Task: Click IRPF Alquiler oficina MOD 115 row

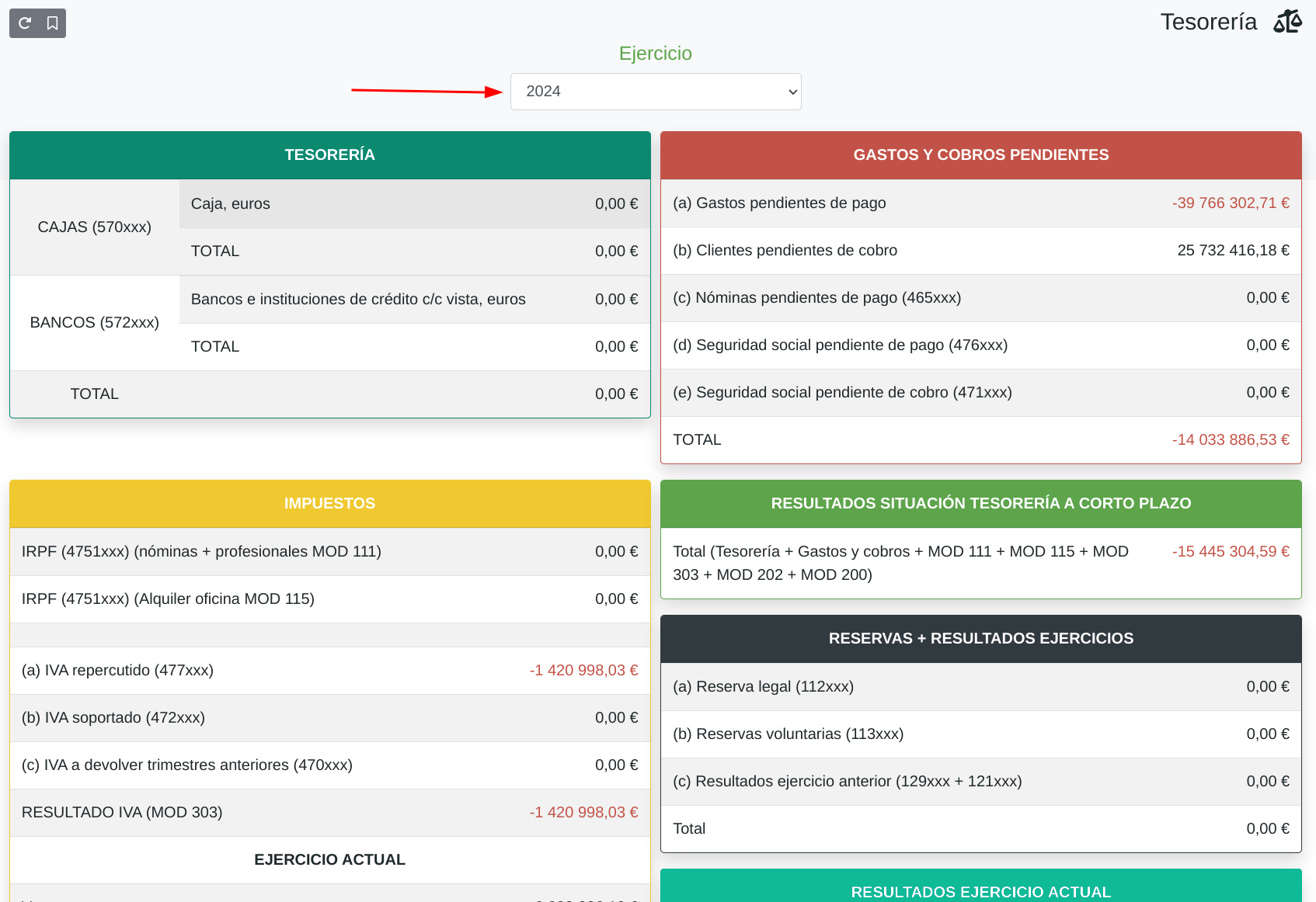Action: pos(330,599)
